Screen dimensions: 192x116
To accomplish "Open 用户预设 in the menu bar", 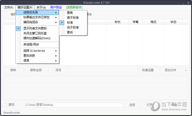I will point(56,8).
